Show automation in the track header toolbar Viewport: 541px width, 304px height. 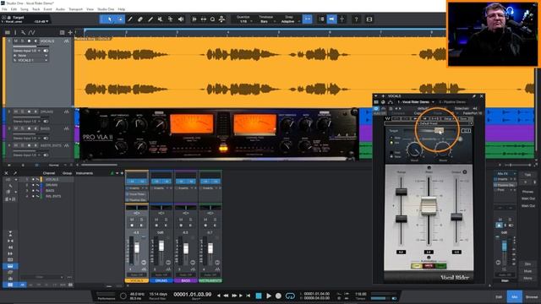click(x=32, y=32)
